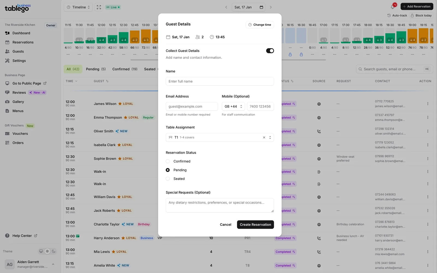Open Dashboard in the sidebar
Screen dimensions: 437x273
point(21,33)
